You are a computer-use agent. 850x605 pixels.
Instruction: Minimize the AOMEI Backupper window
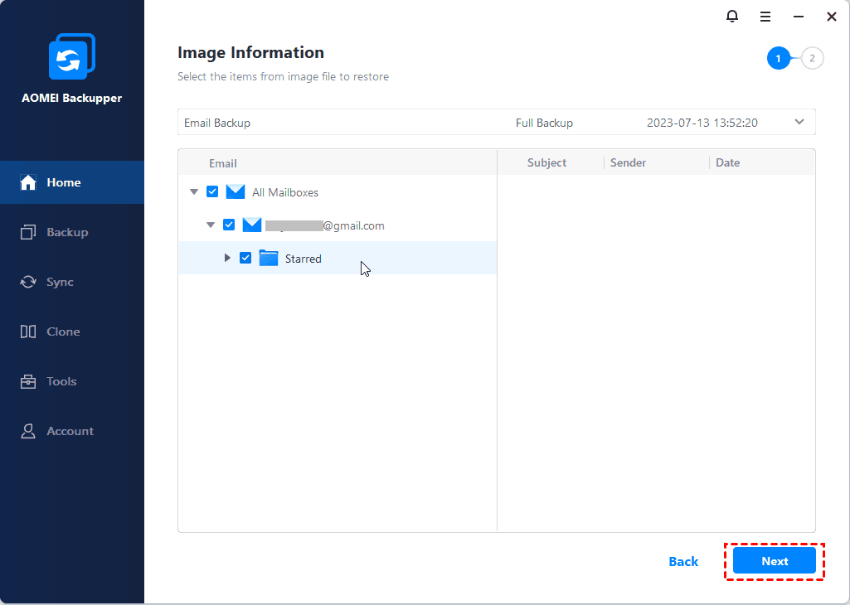tap(798, 17)
